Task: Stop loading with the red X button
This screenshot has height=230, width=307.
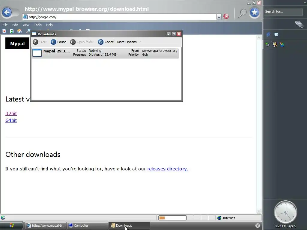Action: coord(226,17)
